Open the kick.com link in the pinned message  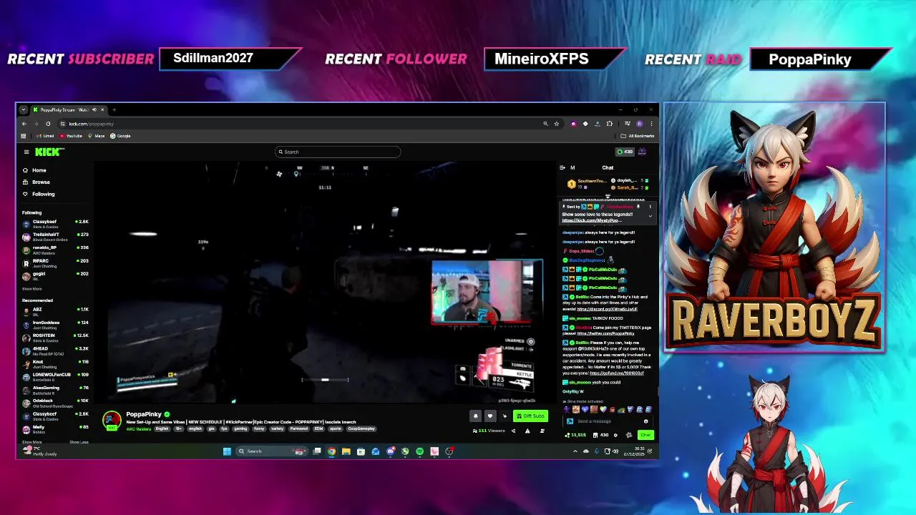590,220
